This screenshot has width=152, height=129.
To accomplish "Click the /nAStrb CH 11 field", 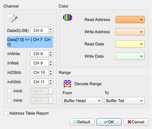I will pyautogui.click(x=40, y=82).
